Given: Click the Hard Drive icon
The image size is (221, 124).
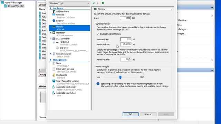Looking at the screenshot, I should [x=57, y=42].
